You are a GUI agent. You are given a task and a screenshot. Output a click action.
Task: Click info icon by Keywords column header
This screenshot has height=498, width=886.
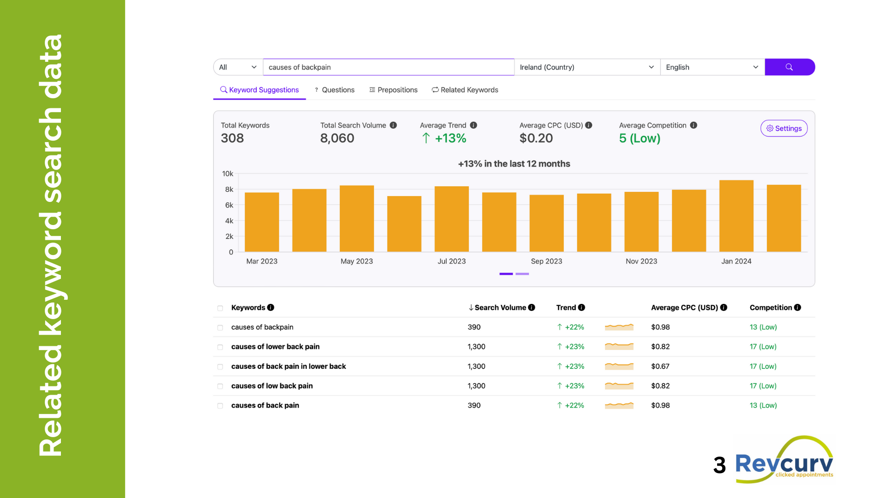[x=270, y=307]
